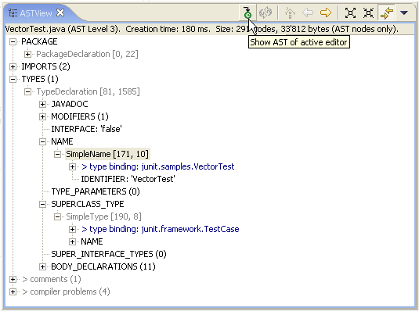Select the SUPERCLASS_TYPE row
The image size is (419, 311).
click(x=88, y=204)
